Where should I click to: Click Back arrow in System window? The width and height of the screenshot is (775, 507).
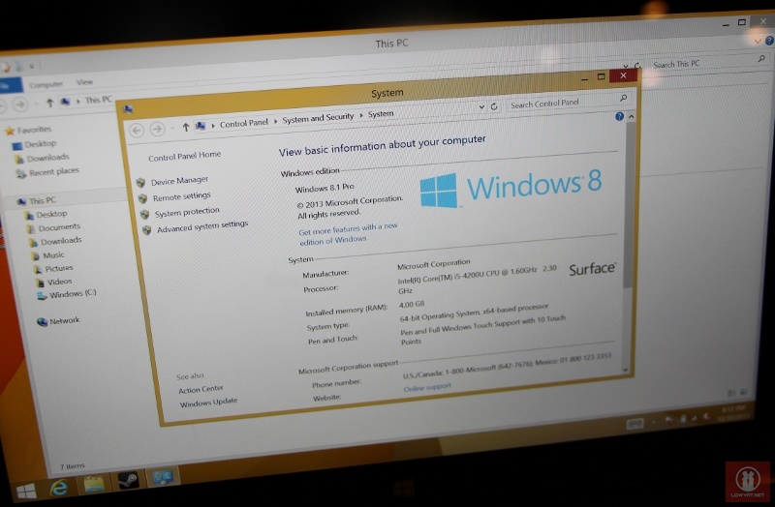coord(137,131)
